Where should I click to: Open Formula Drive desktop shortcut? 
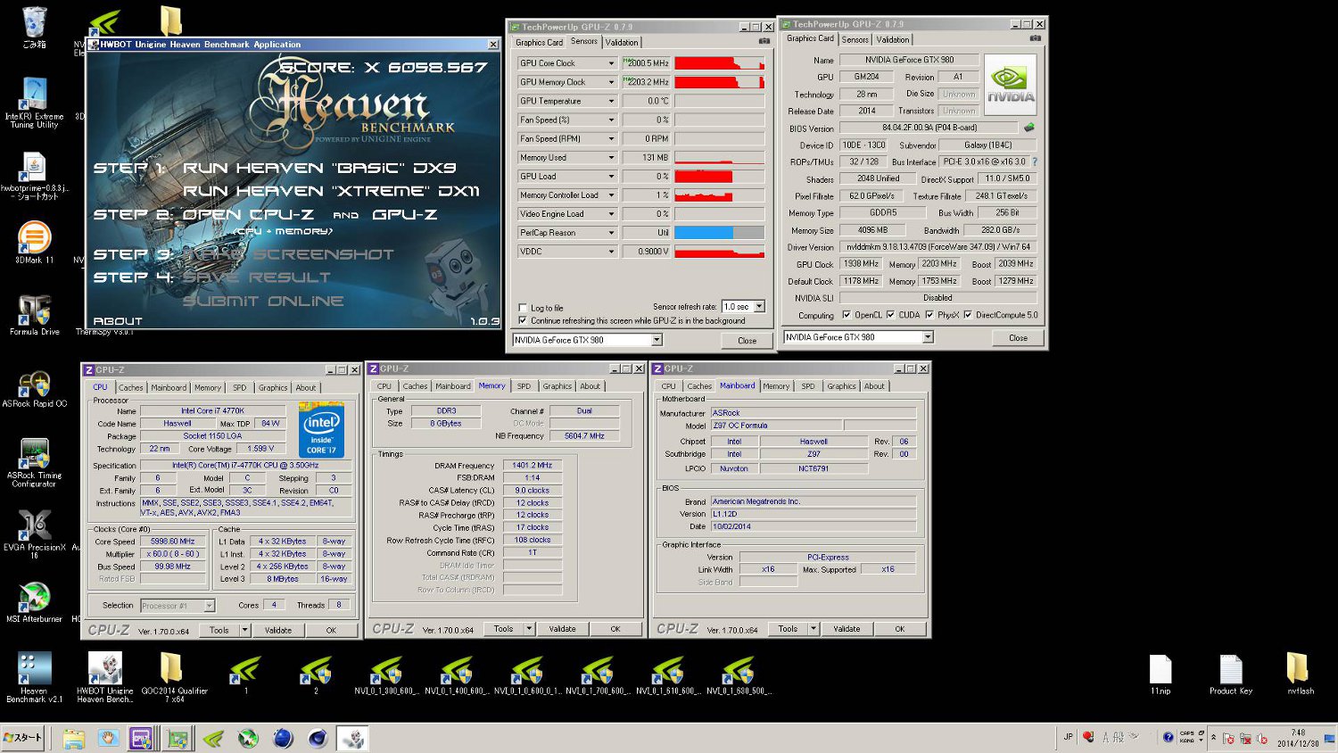34,314
